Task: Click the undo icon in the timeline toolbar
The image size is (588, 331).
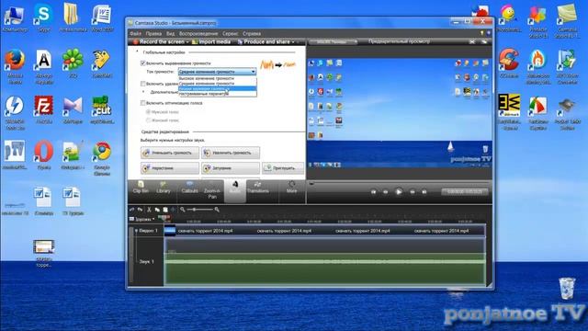Action: tap(132, 210)
